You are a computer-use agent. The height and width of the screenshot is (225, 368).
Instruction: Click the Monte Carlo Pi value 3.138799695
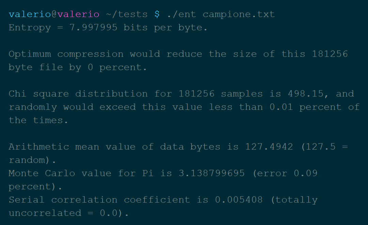click(x=211, y=173)
